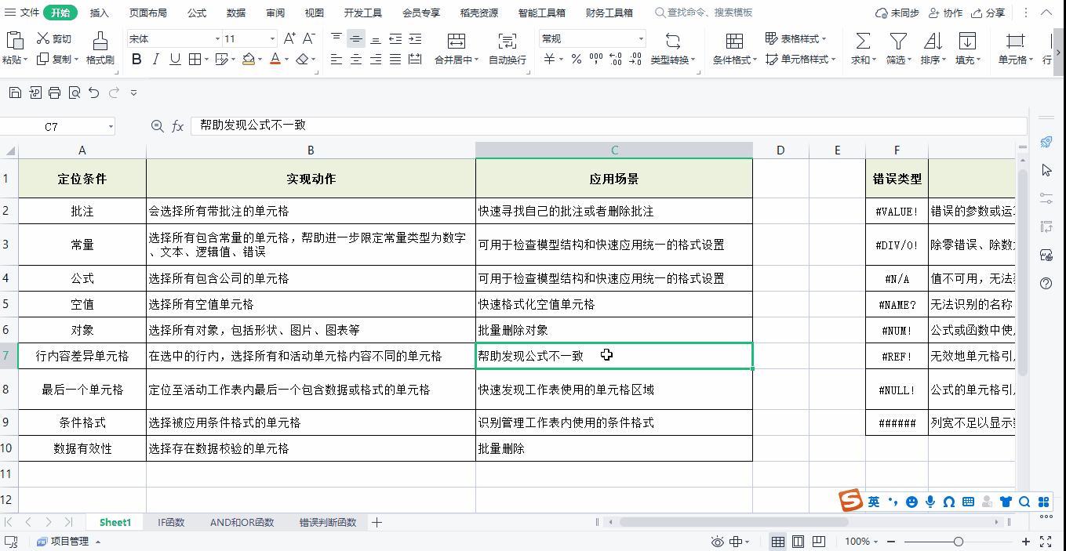Click the rocket icon in right sidebar

click(x=1046, y=142)
